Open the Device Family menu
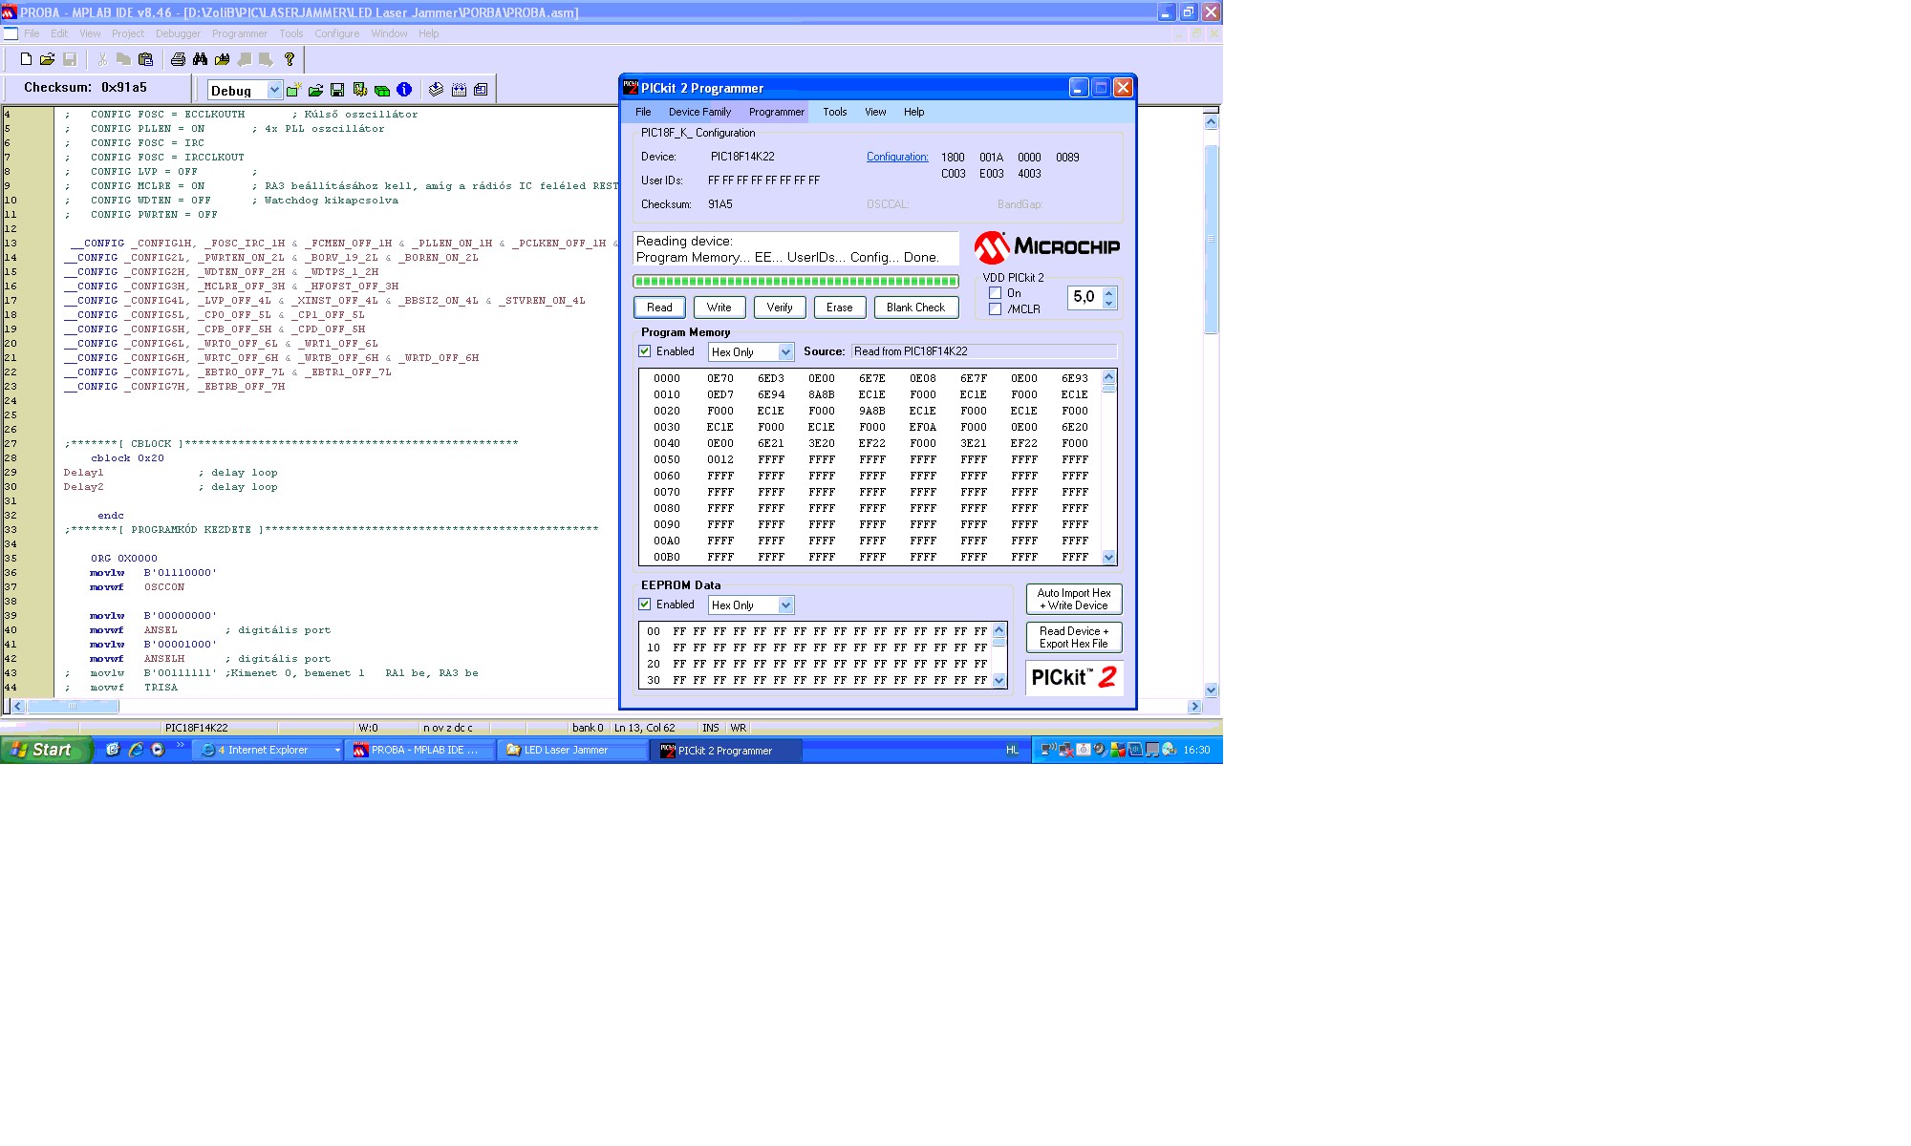Image resolution: width=1911 pixels, height=1146 pixels. pos(699,112)
